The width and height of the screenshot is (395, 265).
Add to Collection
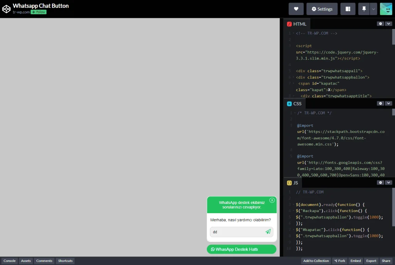[316, 261]
